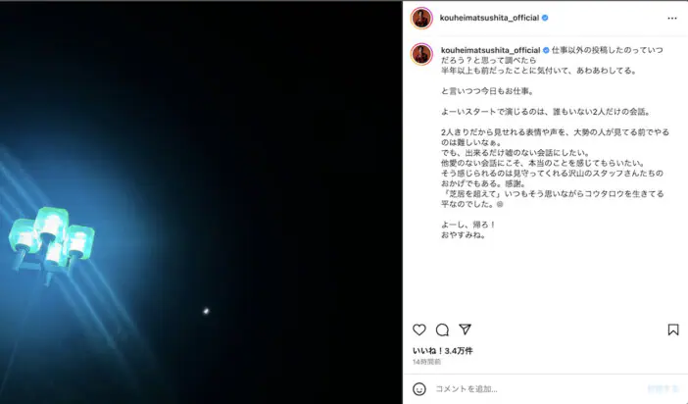Click the small bright star in photo
This screenshot has height=404, width=688.
tap(206, 312)
